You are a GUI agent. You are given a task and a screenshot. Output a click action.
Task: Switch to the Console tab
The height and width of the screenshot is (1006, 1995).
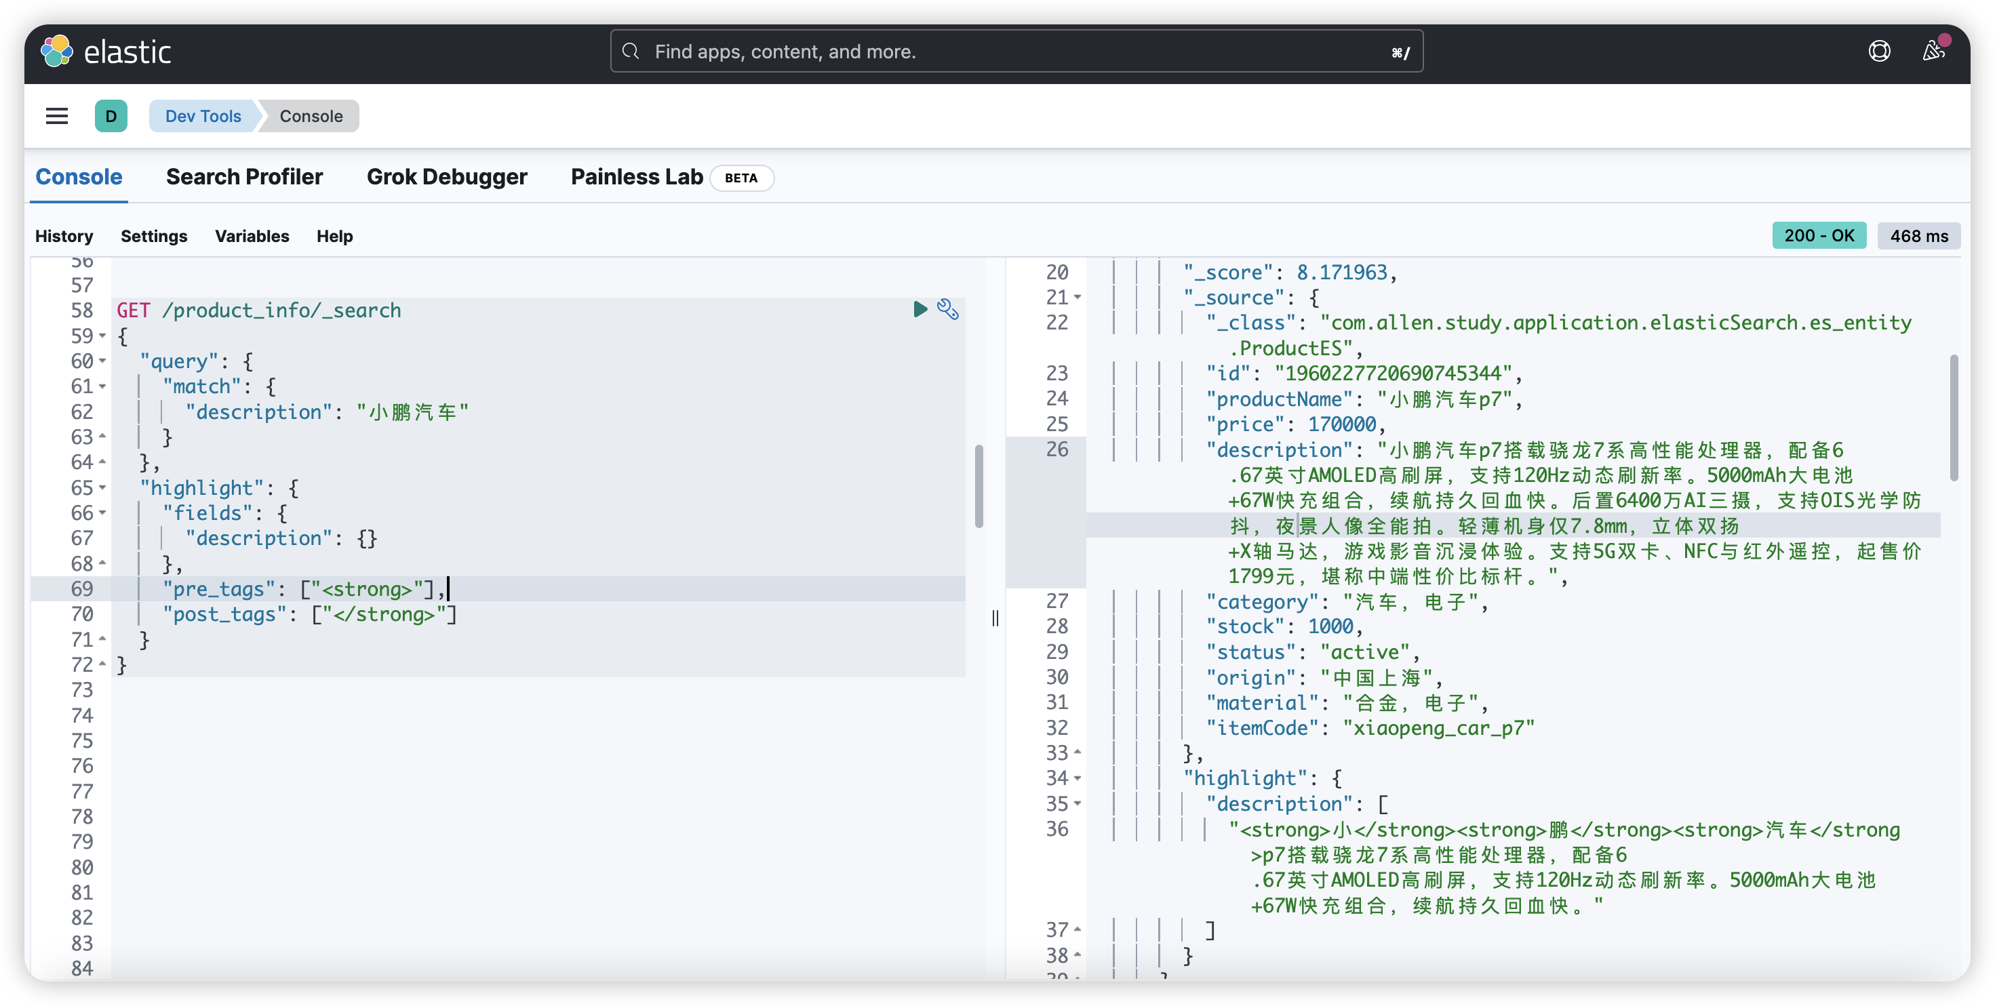coord(79,178)
